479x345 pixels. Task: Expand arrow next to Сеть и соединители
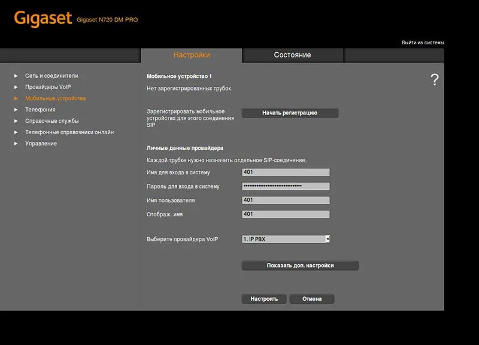click(16, 76)
